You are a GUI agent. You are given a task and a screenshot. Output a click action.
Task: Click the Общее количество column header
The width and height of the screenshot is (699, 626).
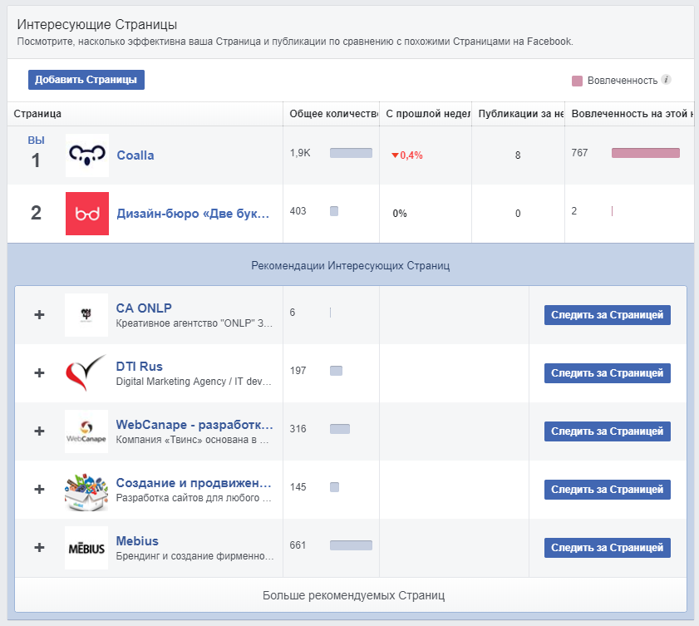pos(333,114)
